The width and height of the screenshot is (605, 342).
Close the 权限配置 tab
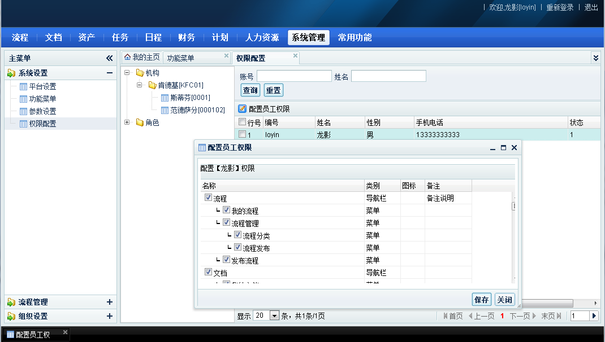(295, 56)
